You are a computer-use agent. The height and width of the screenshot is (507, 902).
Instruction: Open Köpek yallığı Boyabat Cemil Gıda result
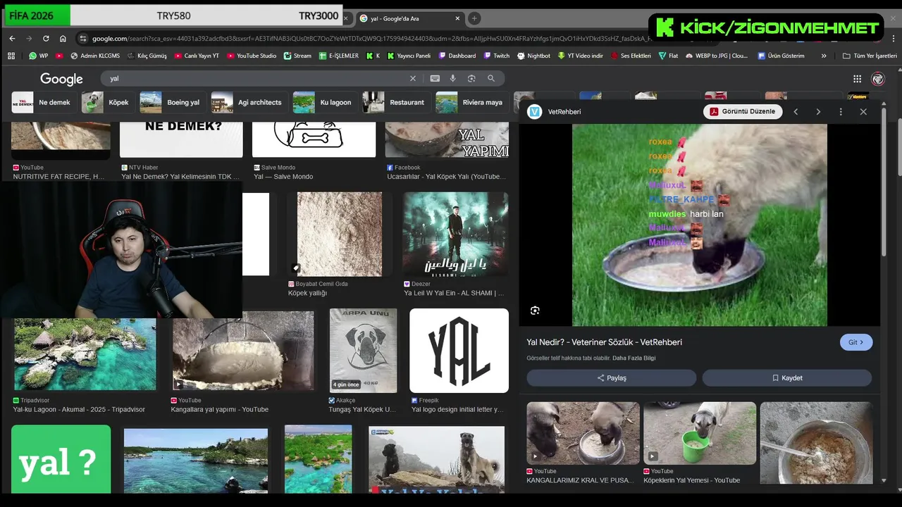click(x=340, y=234)
